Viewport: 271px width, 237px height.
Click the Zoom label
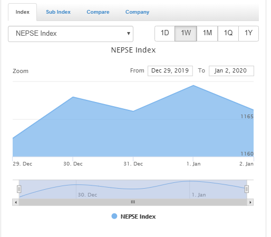21,71
